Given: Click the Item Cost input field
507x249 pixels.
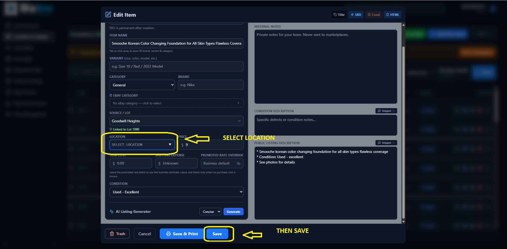Looking at the screenshot, I should [x=131, y=163].
